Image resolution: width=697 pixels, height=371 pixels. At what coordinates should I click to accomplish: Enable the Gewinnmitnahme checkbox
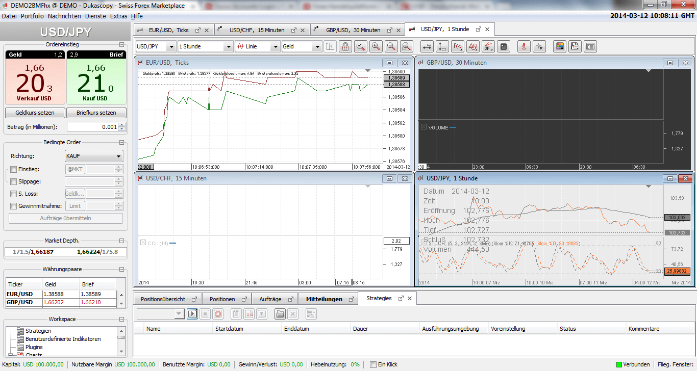14,206
